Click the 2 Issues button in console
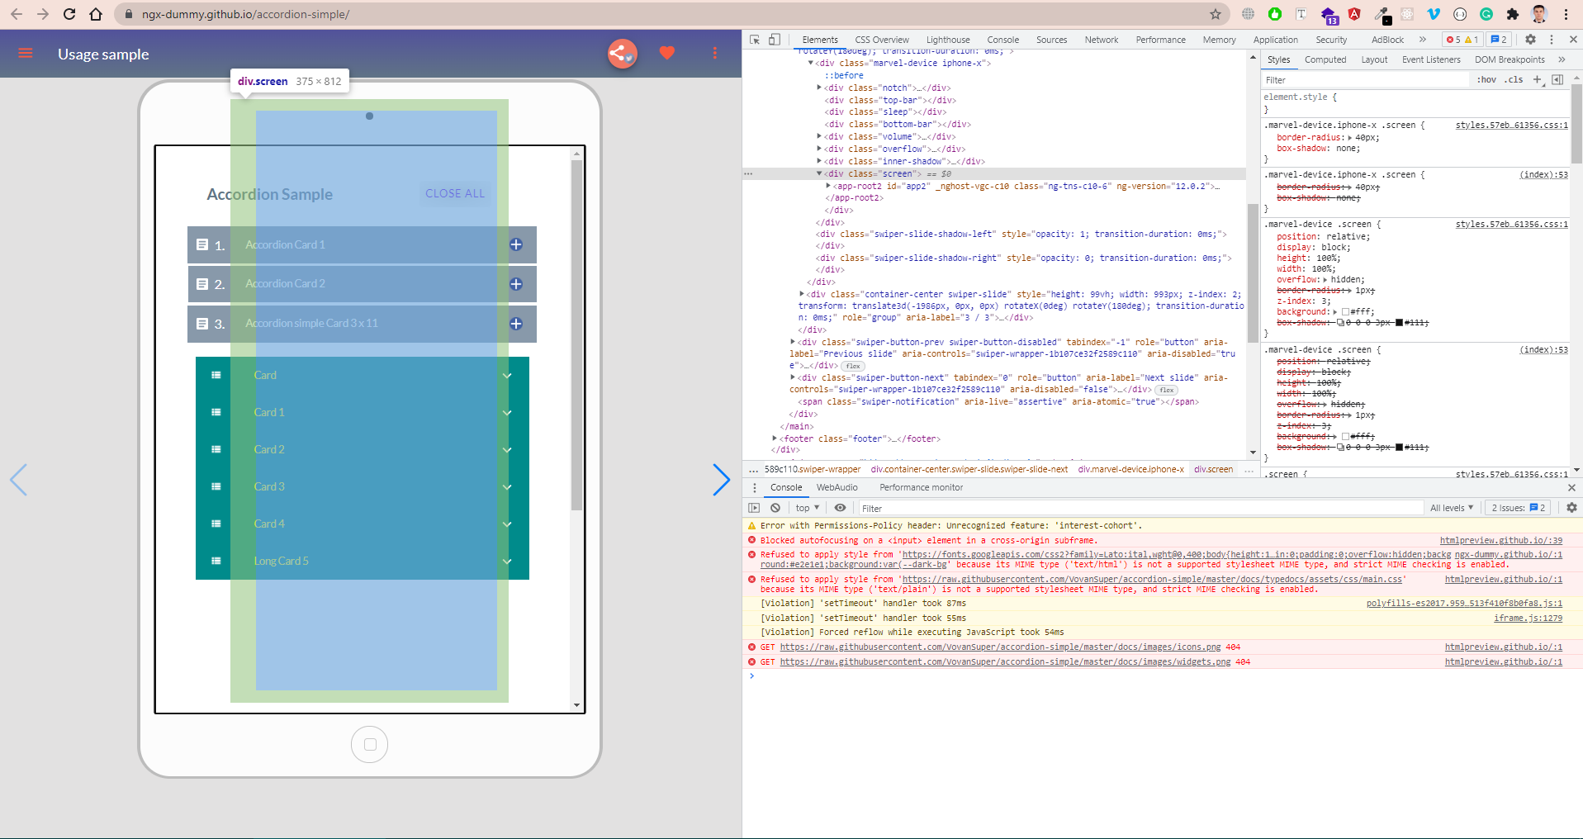The image size is (1583, 839). click(1519, 508)
